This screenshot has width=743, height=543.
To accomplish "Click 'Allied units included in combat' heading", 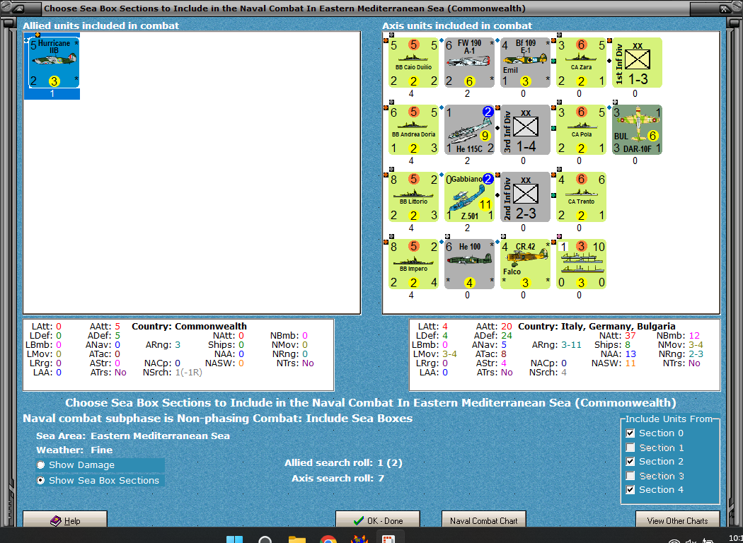I will tap(101, 25).
